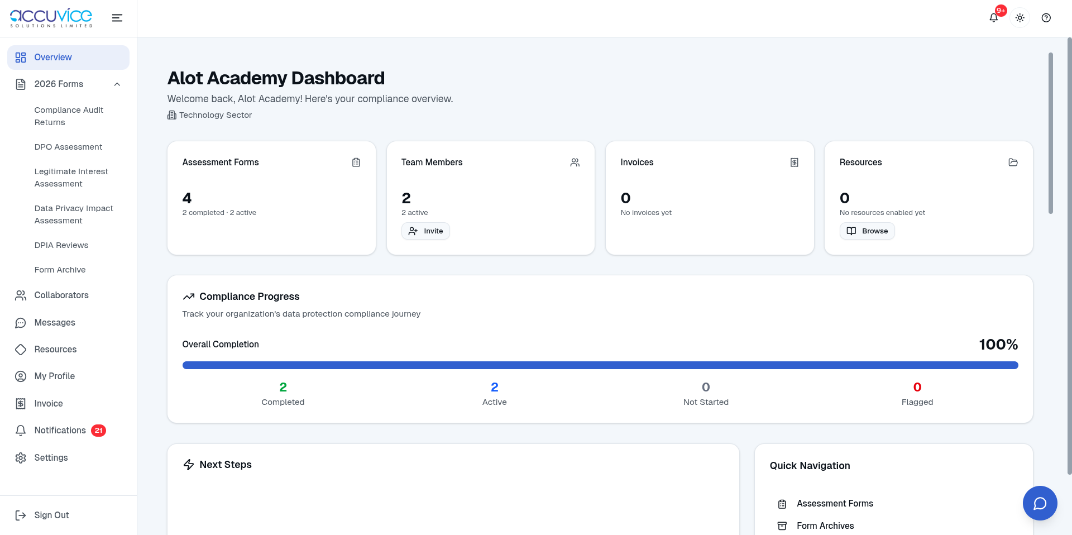Expand or collapse the 2026 Forms menu

tap(59, 84)
